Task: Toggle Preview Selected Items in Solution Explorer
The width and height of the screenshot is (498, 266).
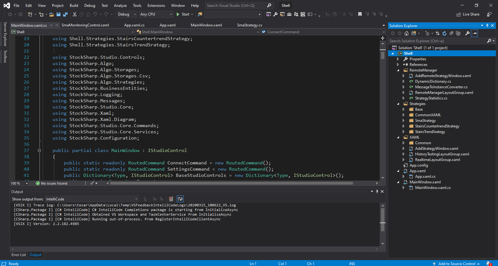Action: (x=474, y=33)
